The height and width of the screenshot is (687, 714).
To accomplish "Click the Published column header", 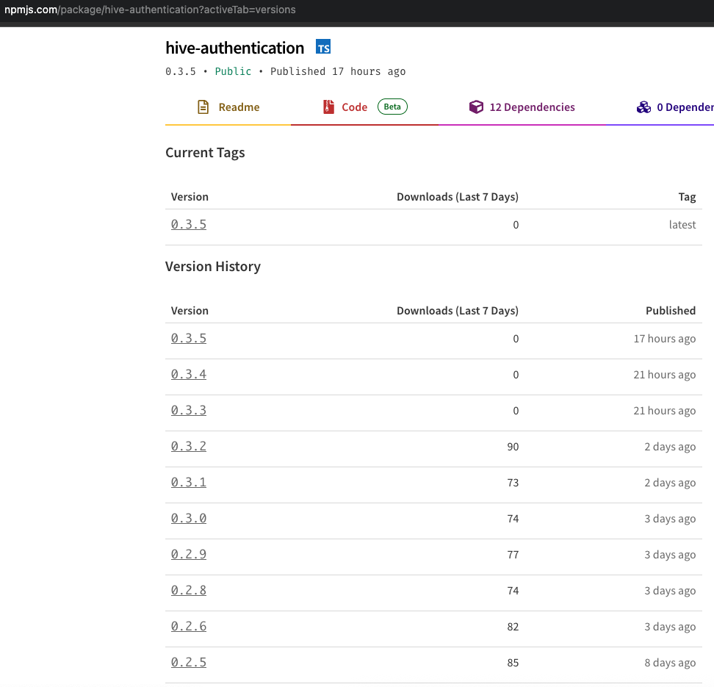I will [671, 311].
